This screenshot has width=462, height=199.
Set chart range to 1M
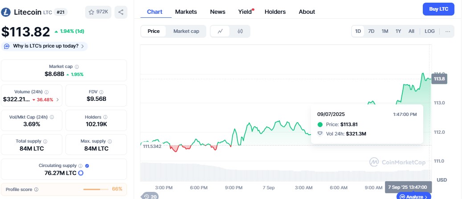(385, 31)
